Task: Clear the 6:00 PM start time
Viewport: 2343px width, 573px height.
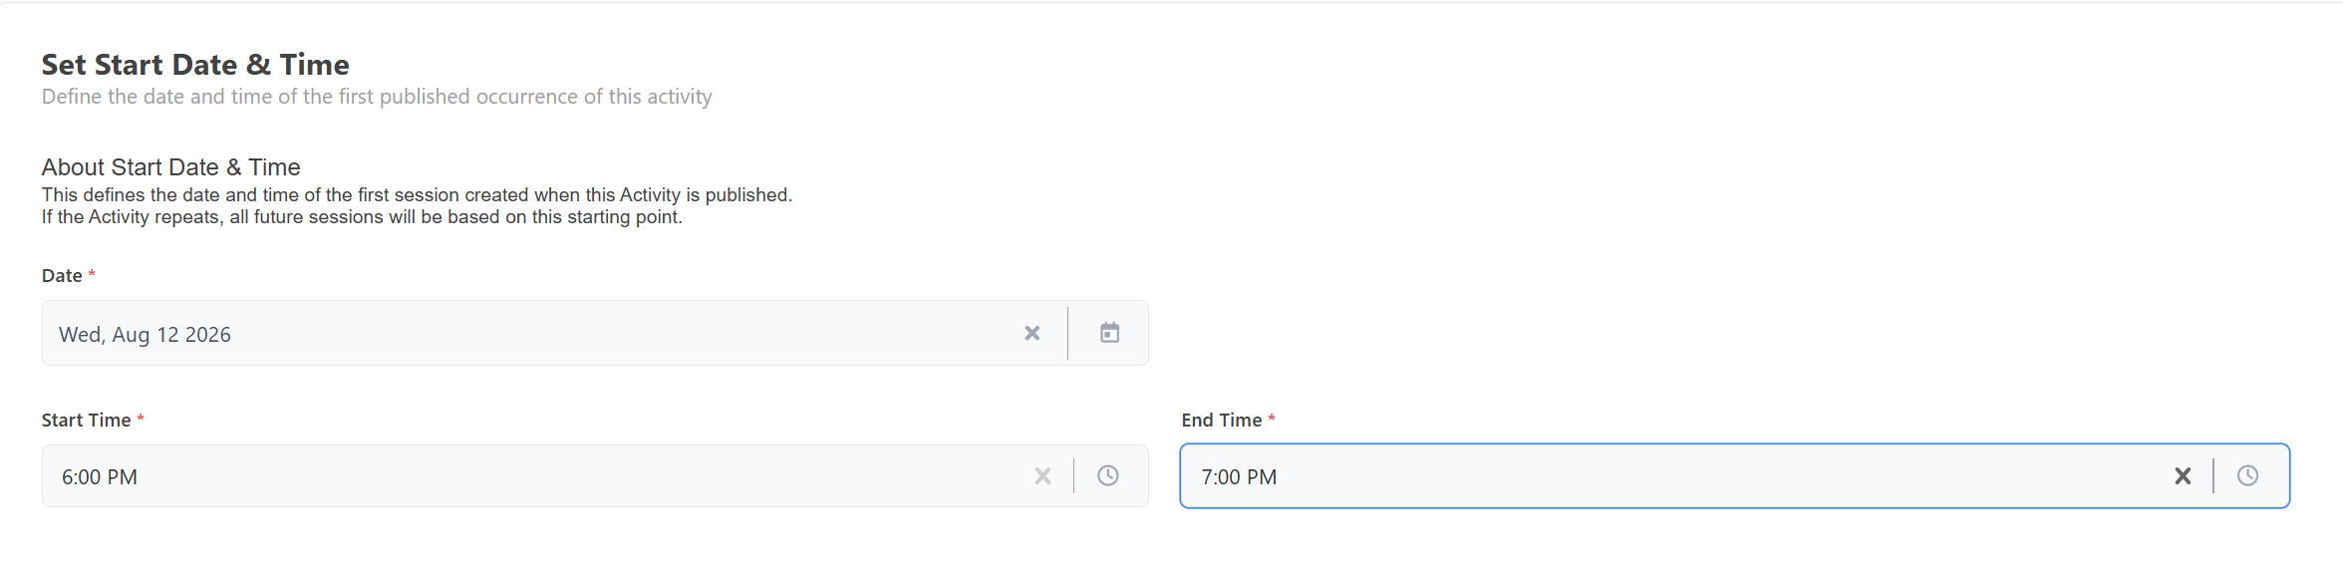Action: coord(1042,475)
